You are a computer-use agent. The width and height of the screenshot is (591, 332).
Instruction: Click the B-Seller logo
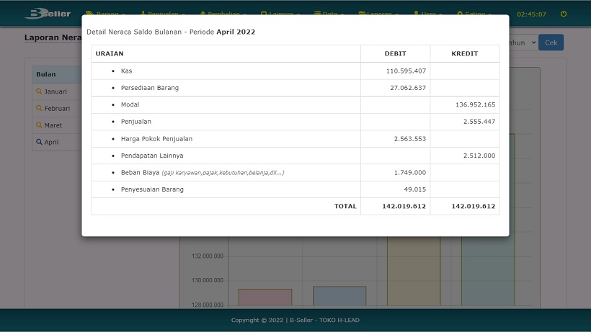click(x=48, y=14)
